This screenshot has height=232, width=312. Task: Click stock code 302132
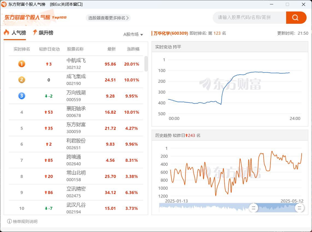tap(73, 67)
